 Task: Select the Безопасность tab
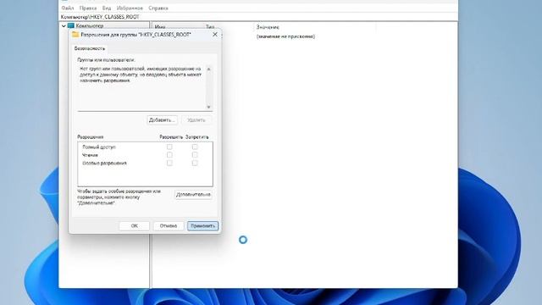[x=90, y=48]
